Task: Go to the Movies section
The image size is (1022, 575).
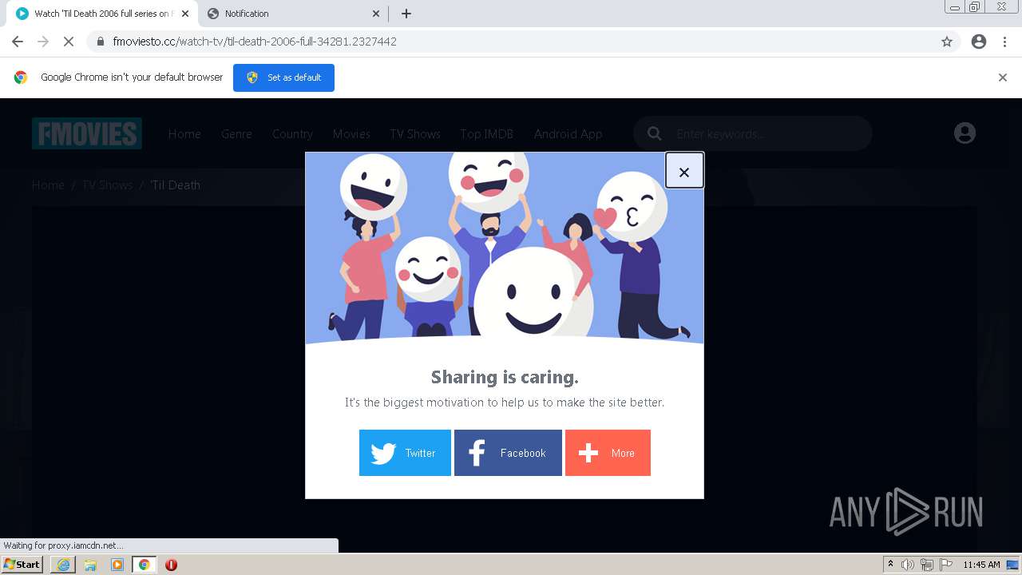Action: click(x=351, y=134)
